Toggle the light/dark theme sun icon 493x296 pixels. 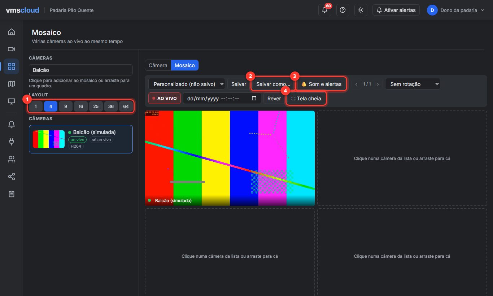[x=361, y=10]
